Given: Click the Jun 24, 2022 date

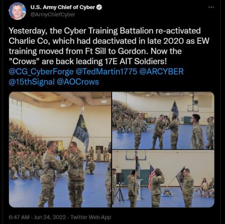Looking at the screenshot, I should 49,217.
